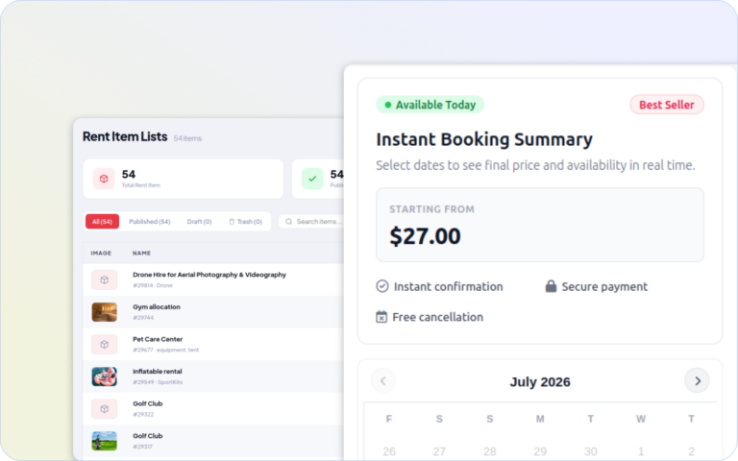Click the IMAGE column header

[x=101, y=254]
